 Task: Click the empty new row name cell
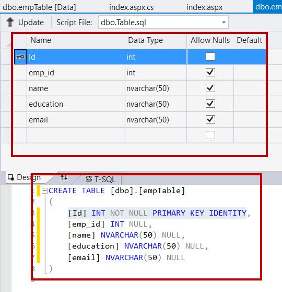coord(76,135)
